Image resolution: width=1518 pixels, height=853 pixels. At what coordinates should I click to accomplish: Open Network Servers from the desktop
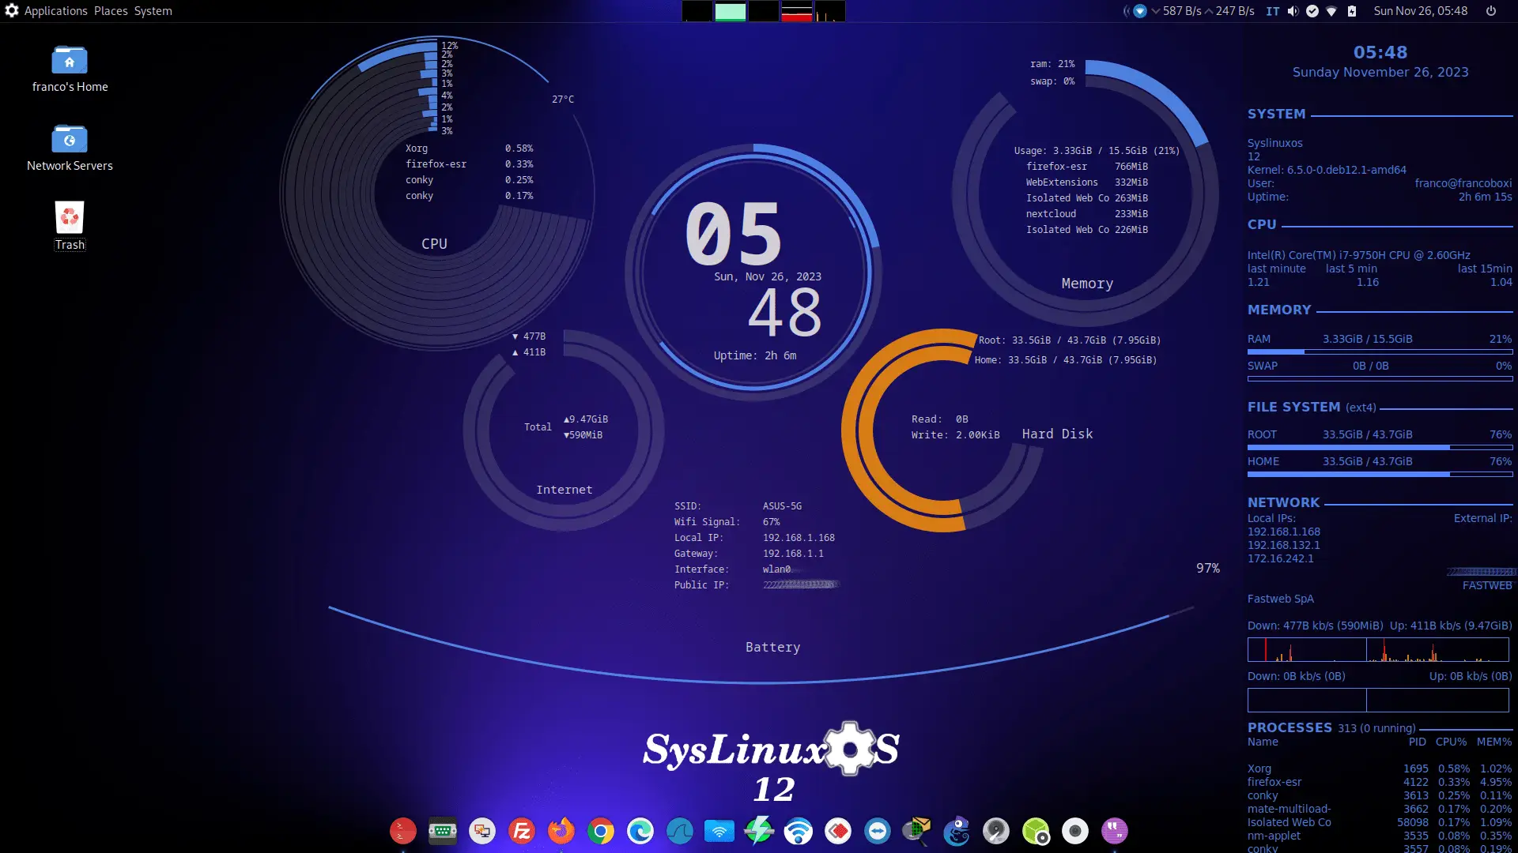click(x=70, y=140)
